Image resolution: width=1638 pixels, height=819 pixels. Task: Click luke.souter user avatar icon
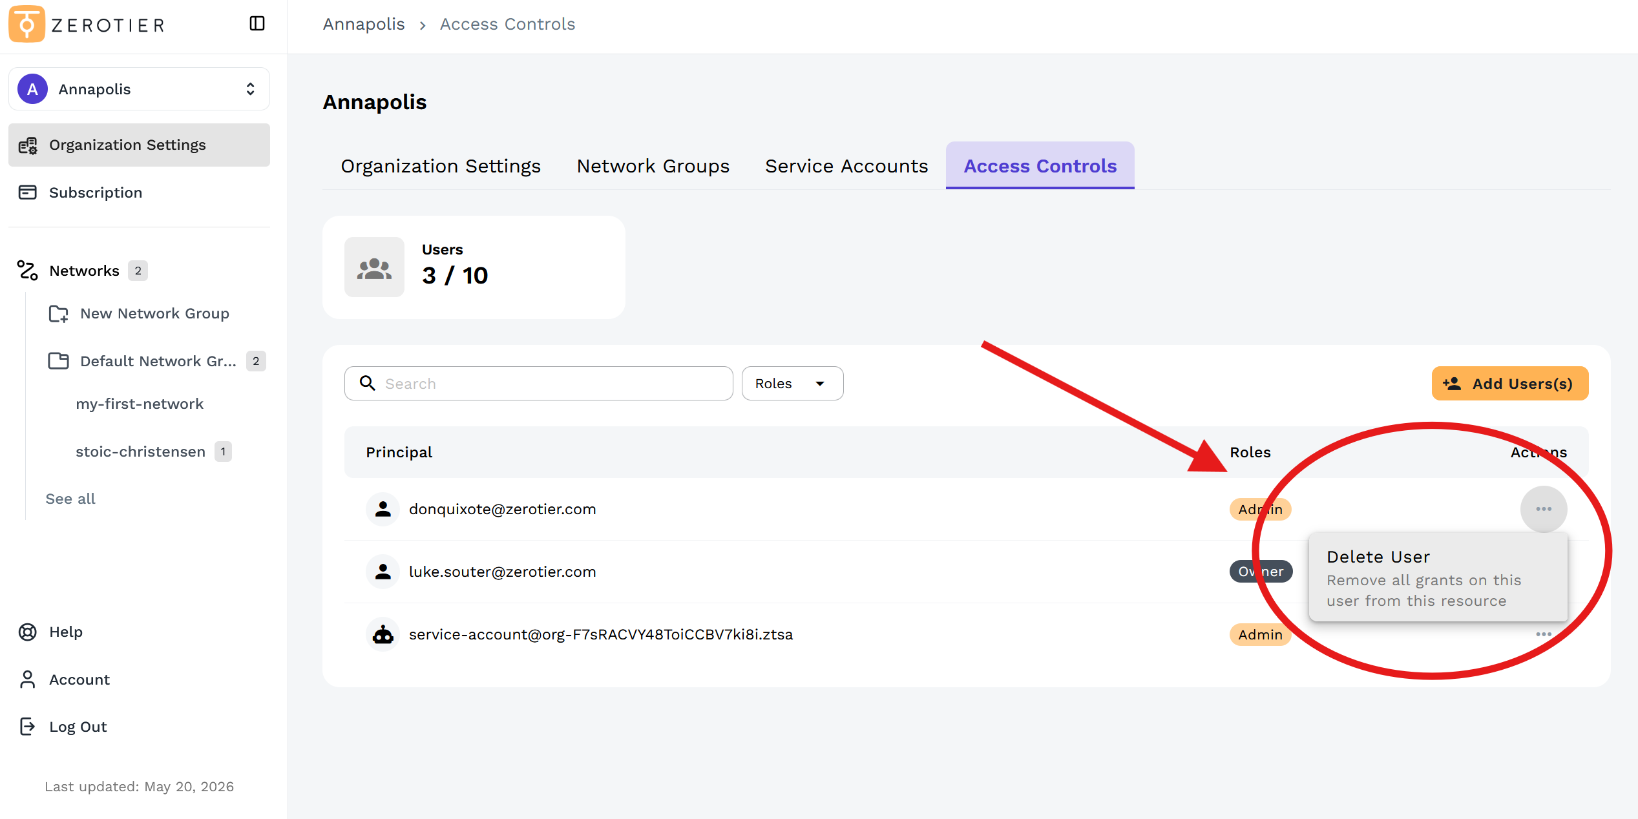tap(383, 572)
